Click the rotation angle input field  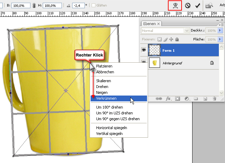pyautogui.click(x=78, y=6)
